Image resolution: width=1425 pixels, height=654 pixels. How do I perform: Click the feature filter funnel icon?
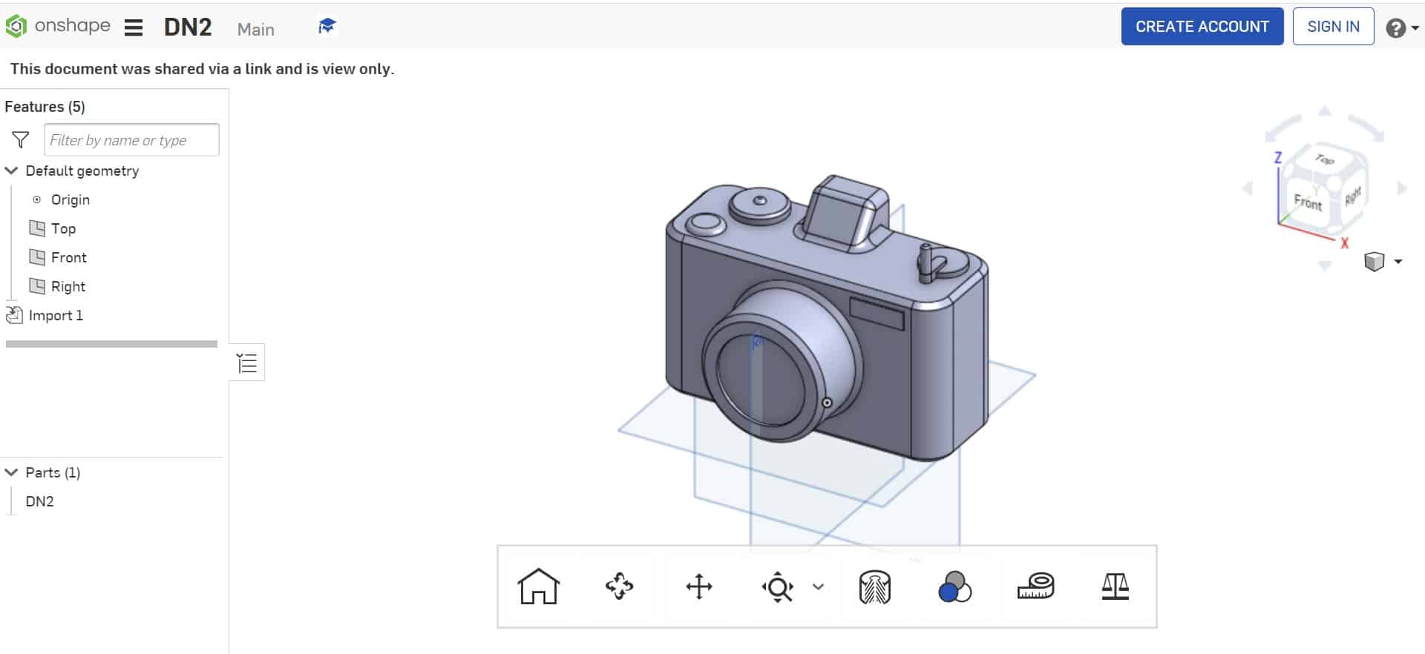[x=21, y=139]
